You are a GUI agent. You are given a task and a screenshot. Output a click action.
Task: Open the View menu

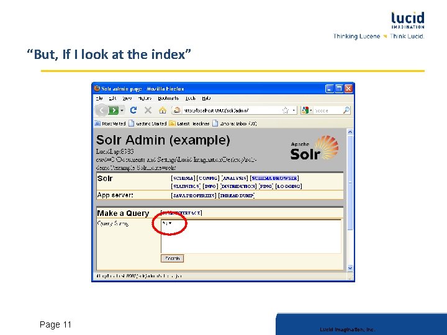[127, 98]
